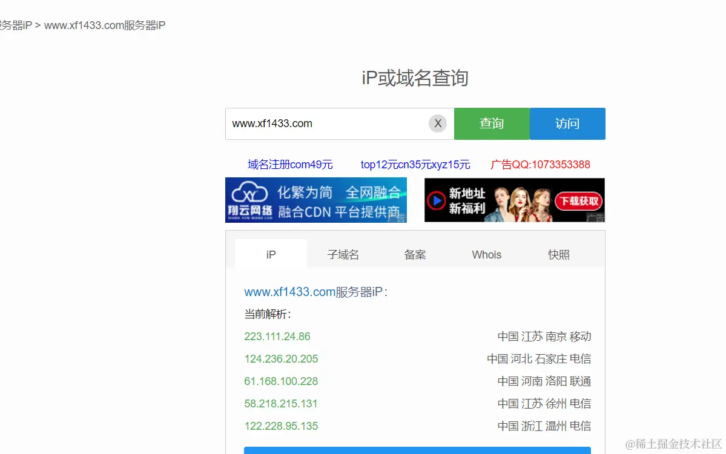Click the www.xf1433.com服务器iP heading link
The width and height of the screenshot is (726, 454).
(x=316, y=292)
